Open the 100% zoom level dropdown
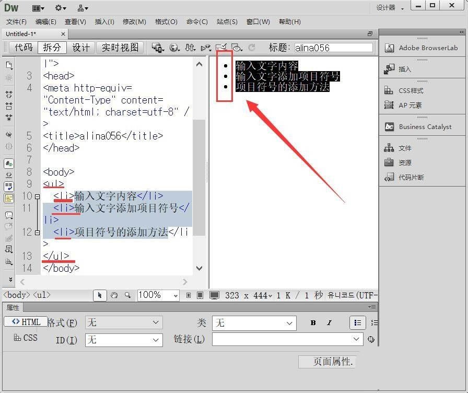 click(158, 295)
